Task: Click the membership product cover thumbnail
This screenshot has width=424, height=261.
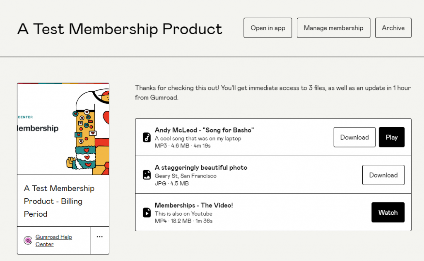Action: pos(63,129)
